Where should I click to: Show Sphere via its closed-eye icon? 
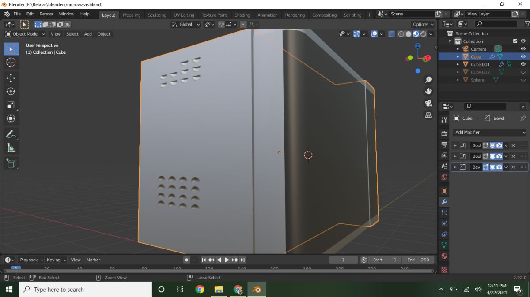523,80
